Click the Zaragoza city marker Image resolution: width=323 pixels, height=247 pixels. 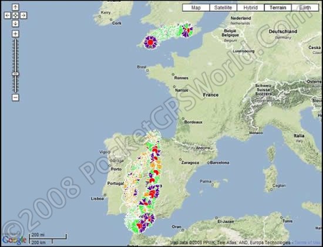point(180,160)
